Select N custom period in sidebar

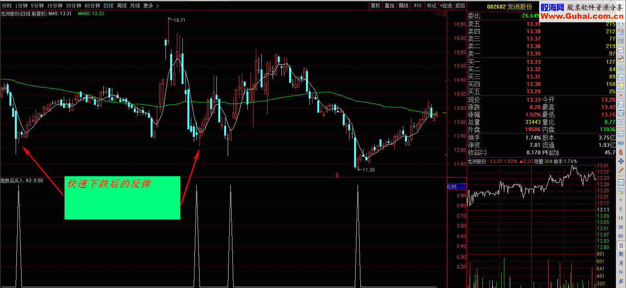[621, 272]
